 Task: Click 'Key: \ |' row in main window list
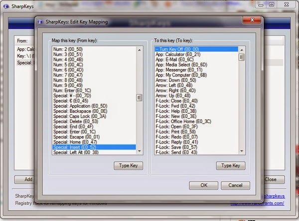(25, 56)
